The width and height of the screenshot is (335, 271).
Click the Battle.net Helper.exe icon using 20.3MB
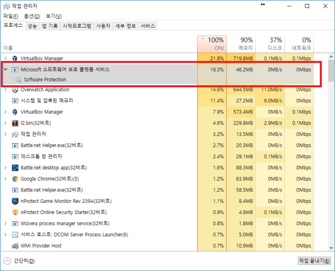point(15,146)
